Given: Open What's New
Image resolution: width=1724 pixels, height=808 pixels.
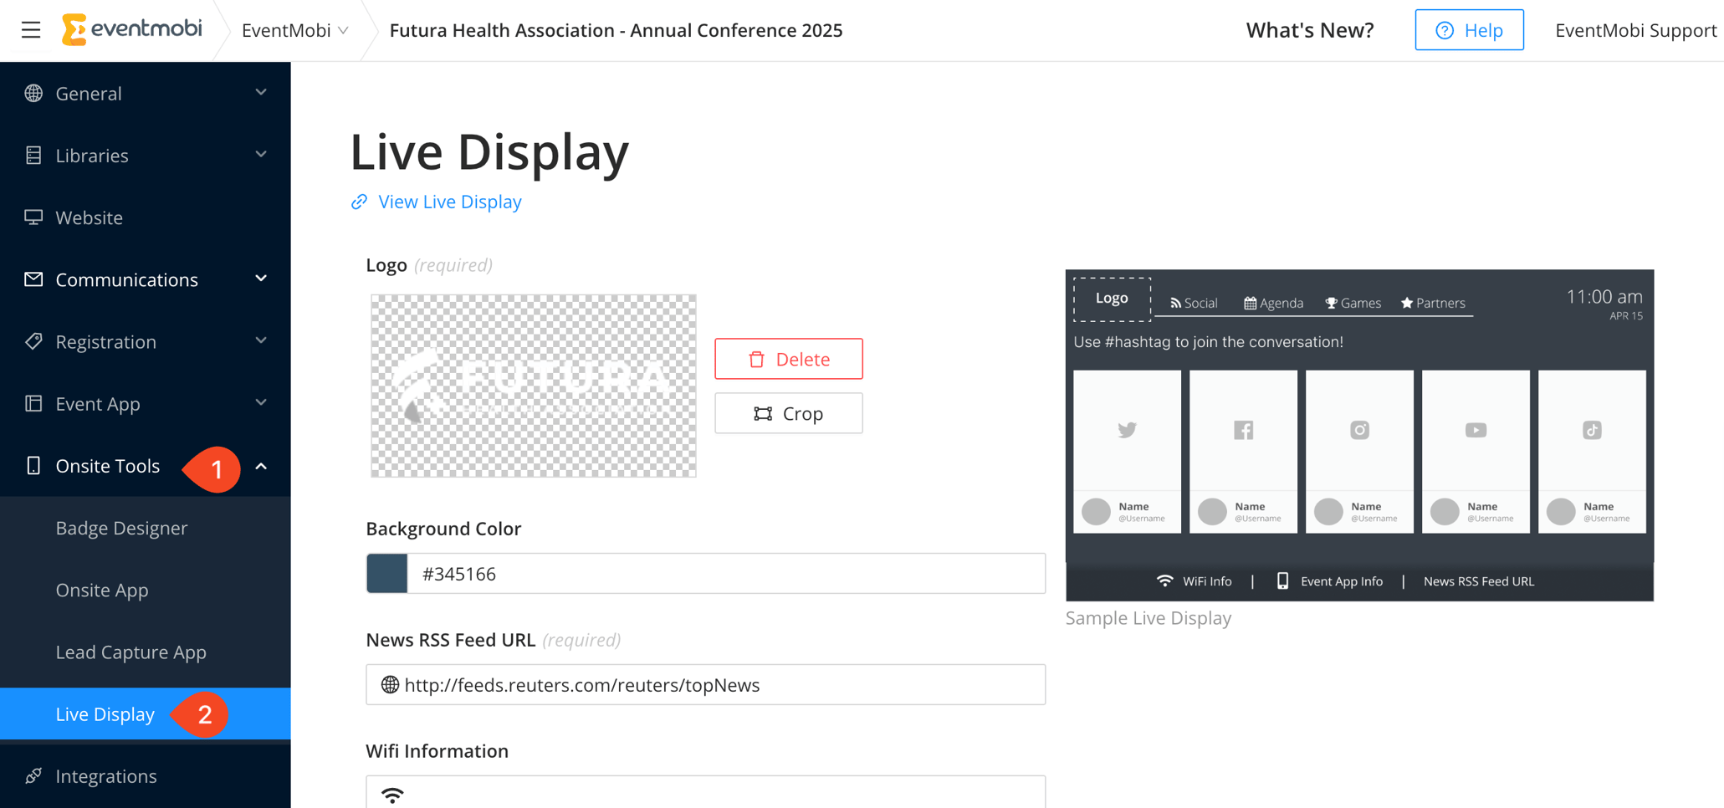Looking at the screenshot, I should tap(1310, 30).
